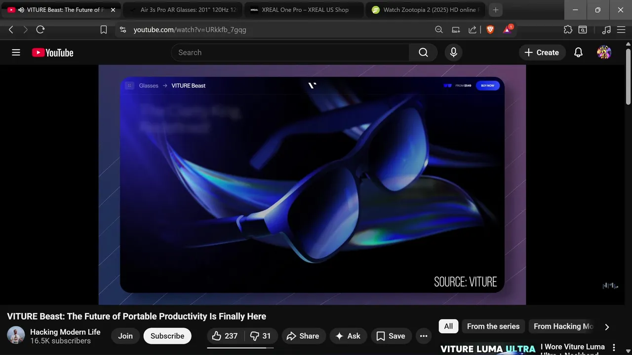Switch to XREAL One Pro shop tab
632x355 pixels.
(x=304, y=10)
